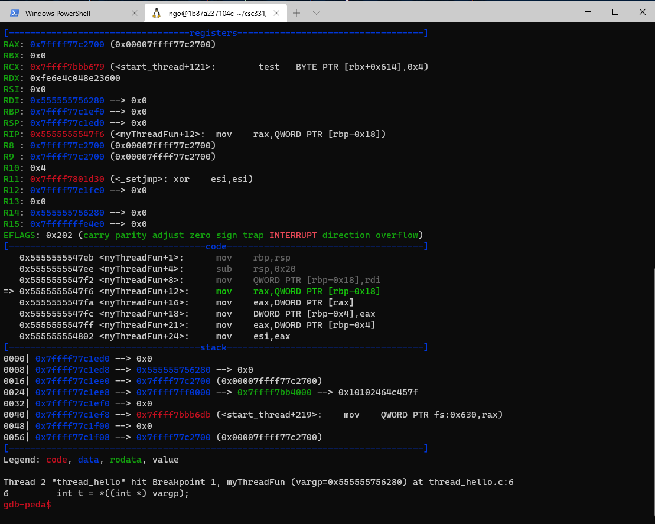The width and height of the screenshot is (655, 524).
Task: Click the myThreadFun+16 instruction line
Action: coord(187,302)
